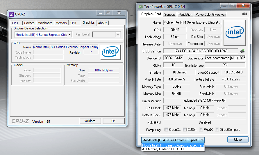This screenshot has height=155, width=259.
Task: Select Mobile Intel 4 Series Express list option
Action: click(x=173, y=145)
